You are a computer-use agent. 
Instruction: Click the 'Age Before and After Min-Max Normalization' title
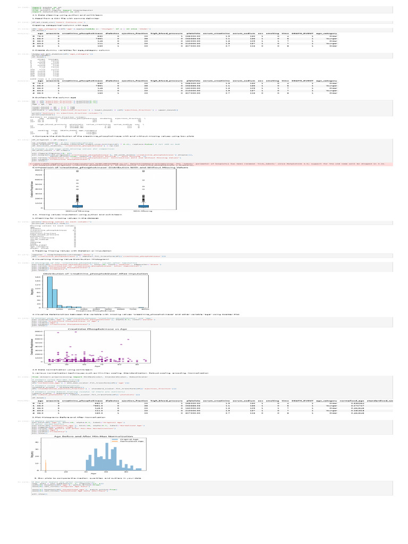[x=93, y=436]
